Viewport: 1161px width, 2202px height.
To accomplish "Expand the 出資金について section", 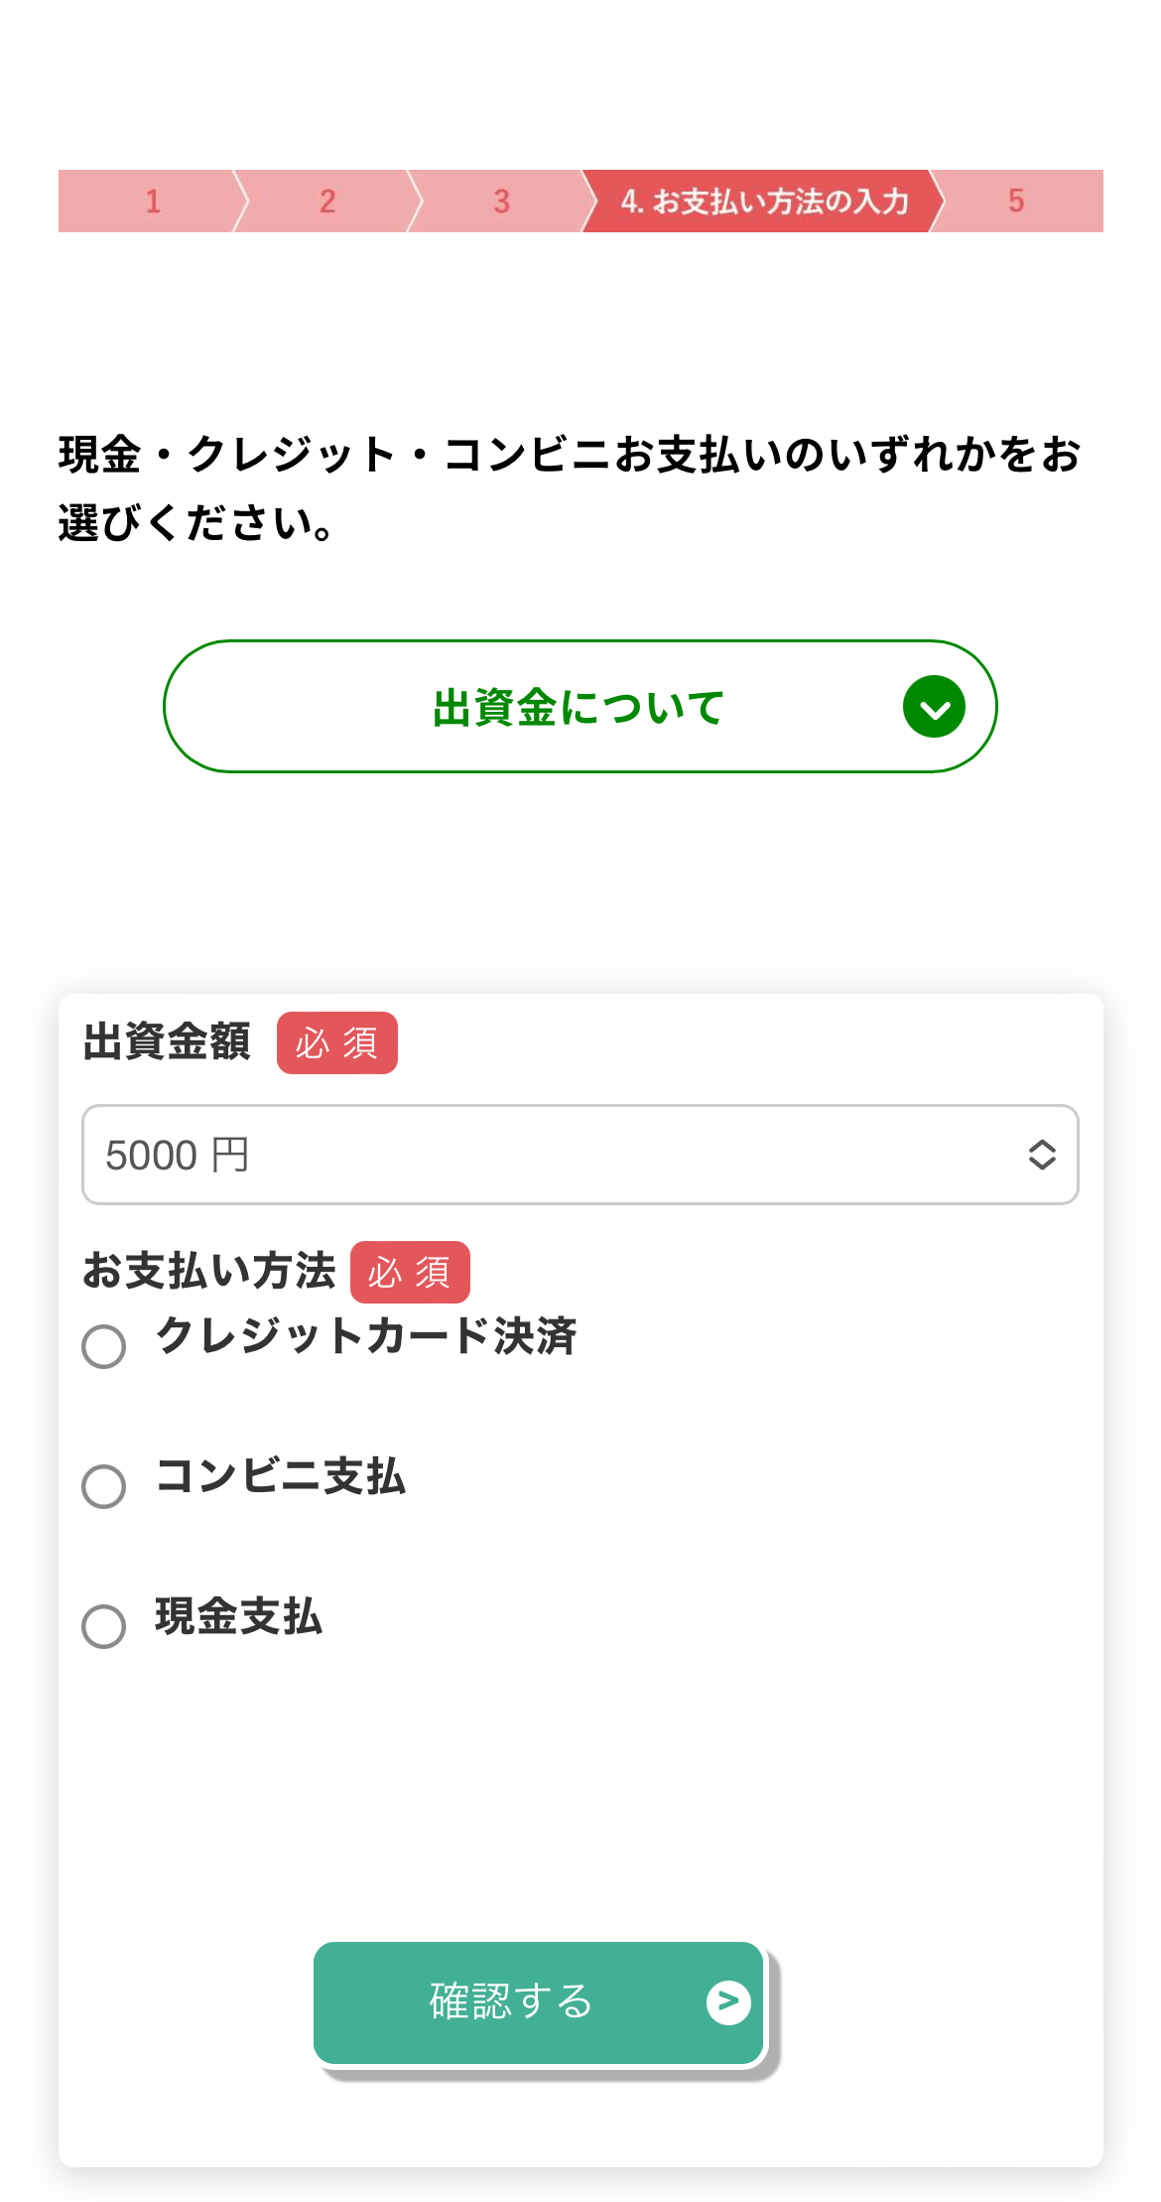I will 579,707.
